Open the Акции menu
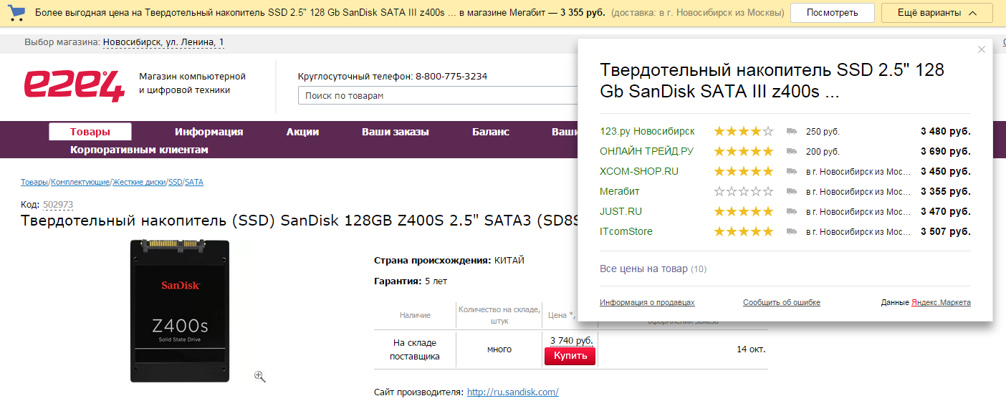Screen dimensions: 1006x401 pos(302,132)
